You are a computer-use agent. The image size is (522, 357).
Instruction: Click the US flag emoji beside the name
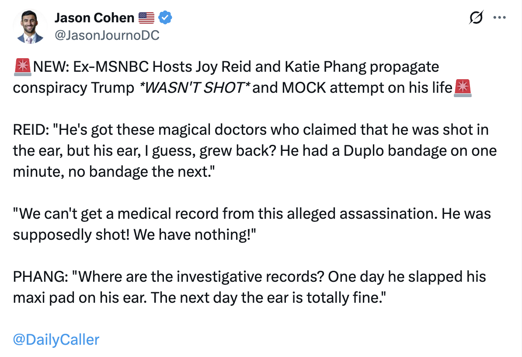[146, 18]
